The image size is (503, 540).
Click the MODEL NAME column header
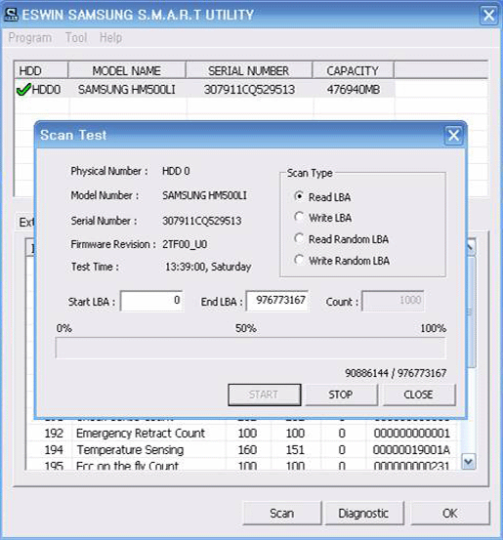tap(127, 70)
